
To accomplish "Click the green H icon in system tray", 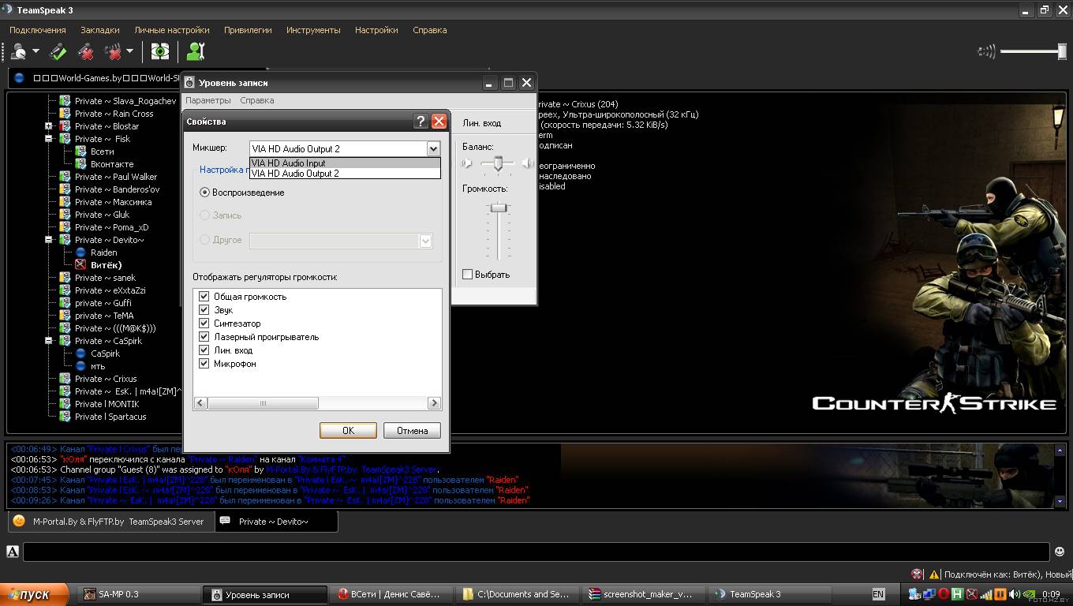I will pyautogui.click(x=957, y=594).
